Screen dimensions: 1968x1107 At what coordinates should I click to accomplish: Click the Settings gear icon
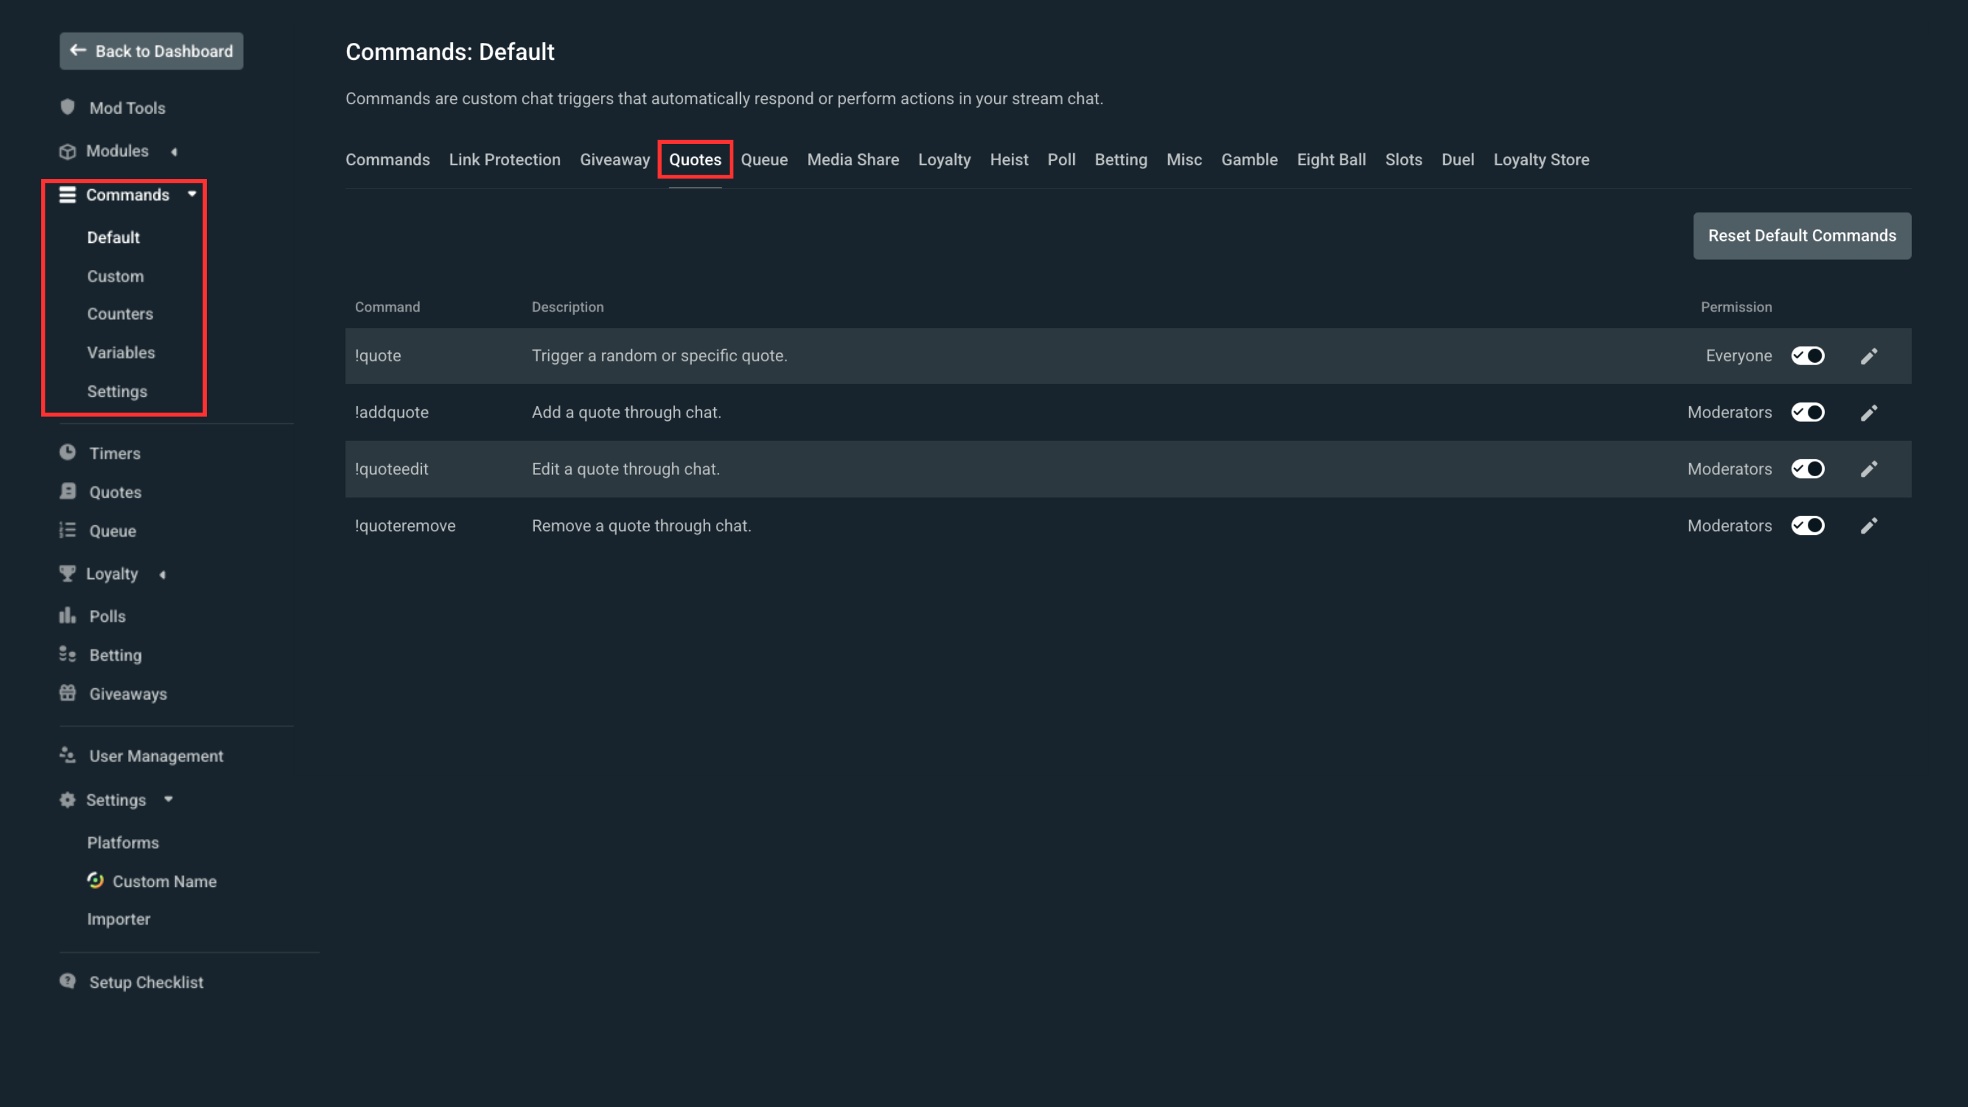(x=67, y=799)
